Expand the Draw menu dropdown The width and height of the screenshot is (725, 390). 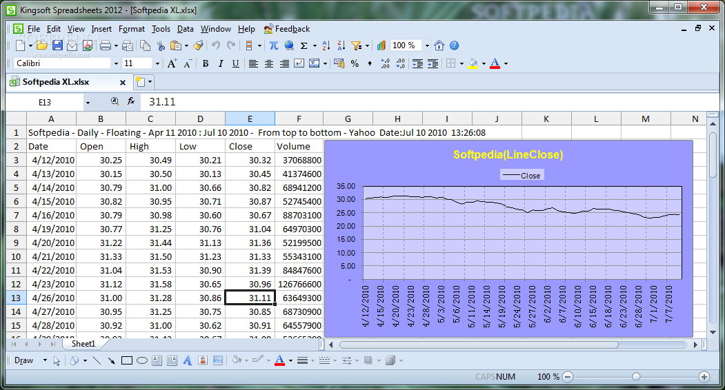tap(45, 360)
